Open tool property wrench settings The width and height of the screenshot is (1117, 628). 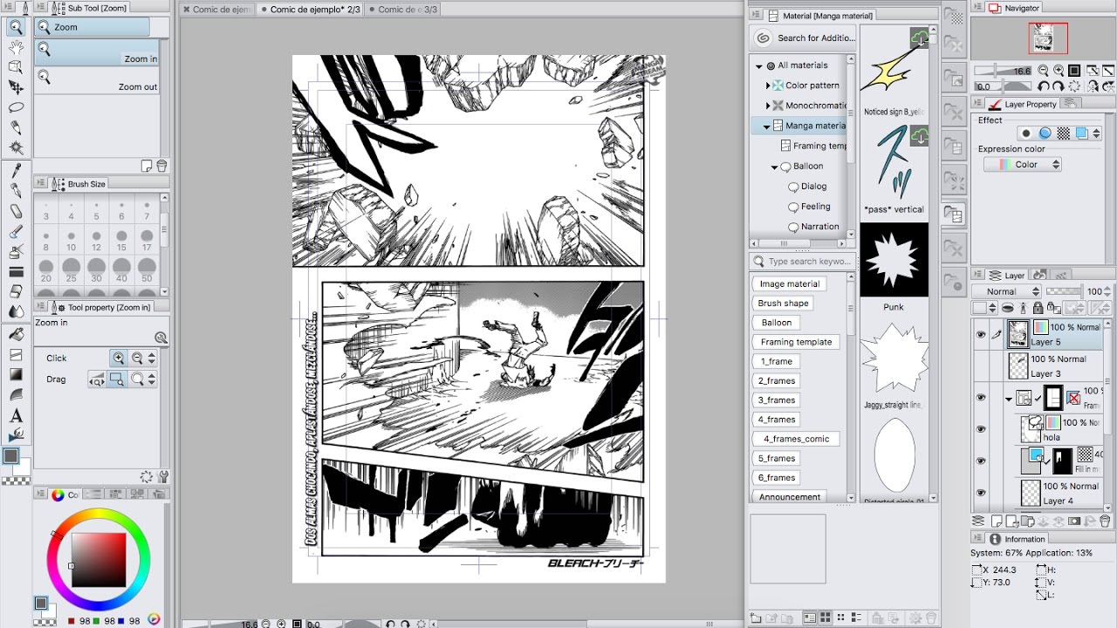163,476
